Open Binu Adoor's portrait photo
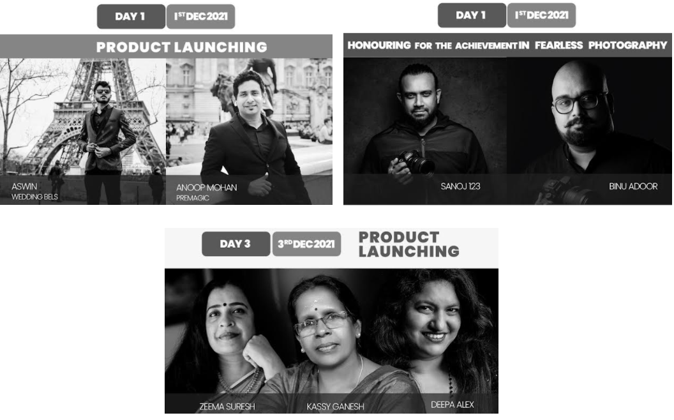Image resolution: width=674 pixels, height=420 pixels. [x=589, y=131]
